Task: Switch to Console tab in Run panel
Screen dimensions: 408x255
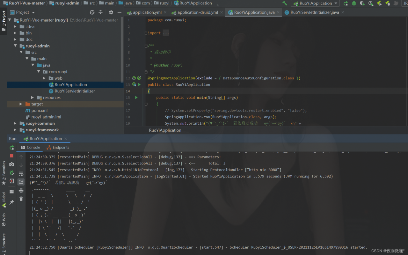Action: click(x=31, y=147)
